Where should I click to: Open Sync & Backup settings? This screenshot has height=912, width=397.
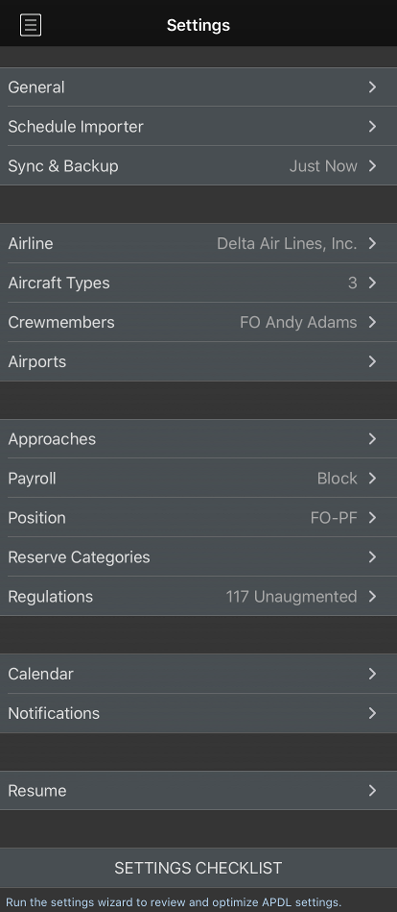pos(198,165)
